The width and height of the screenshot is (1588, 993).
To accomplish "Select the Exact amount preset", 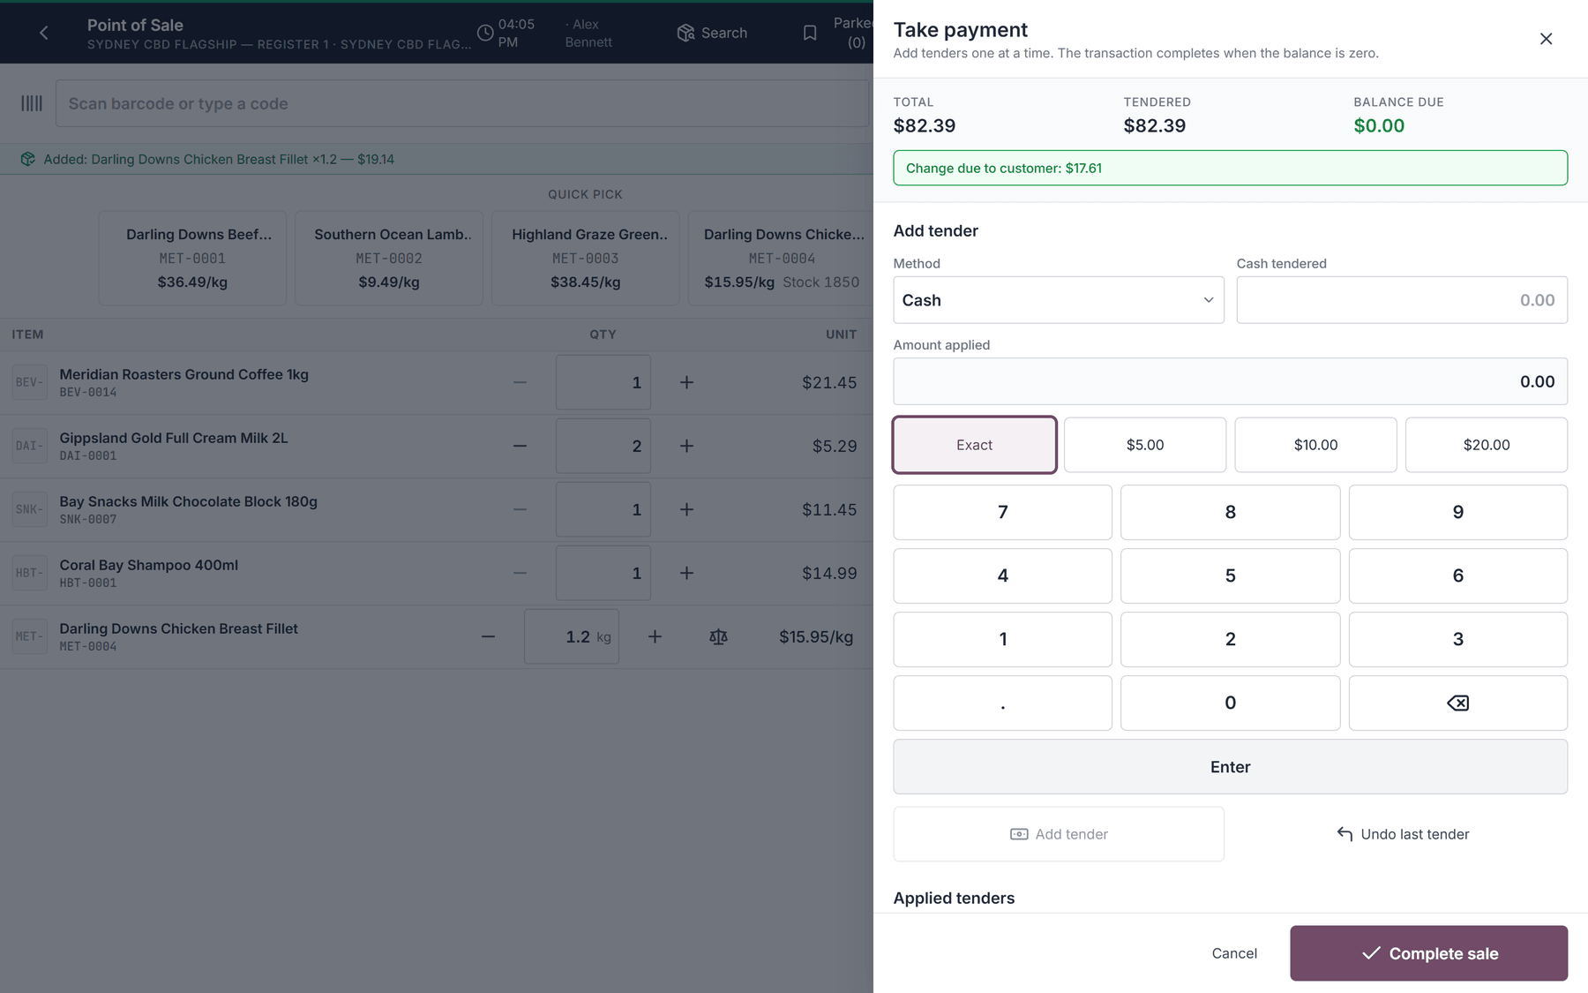I will pyautogui.click(x=974, y=445).
